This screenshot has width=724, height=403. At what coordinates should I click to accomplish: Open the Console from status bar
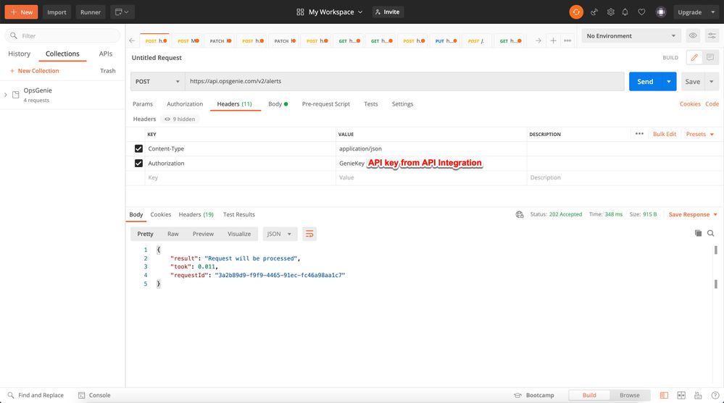[94, 395]
